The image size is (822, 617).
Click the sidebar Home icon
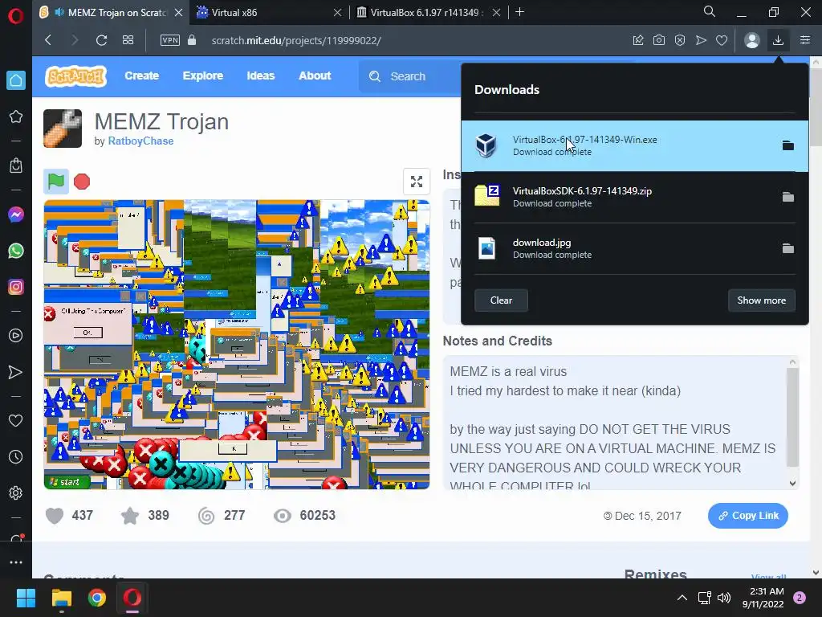point(16,80)
